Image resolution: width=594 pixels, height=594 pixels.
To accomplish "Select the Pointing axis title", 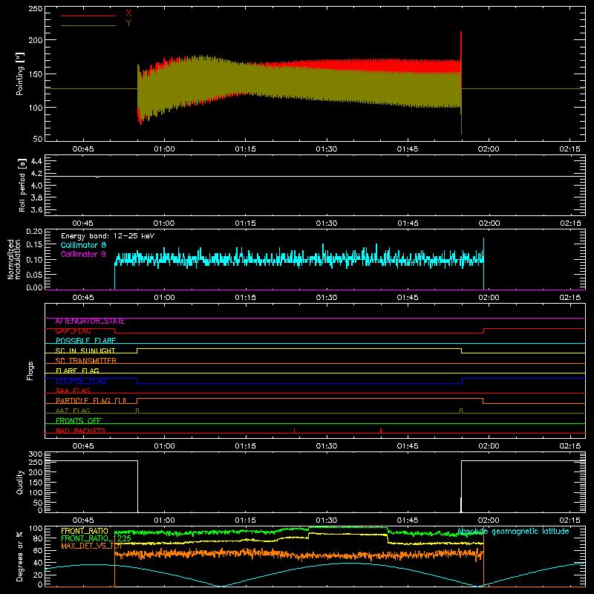I will [19, 74].
